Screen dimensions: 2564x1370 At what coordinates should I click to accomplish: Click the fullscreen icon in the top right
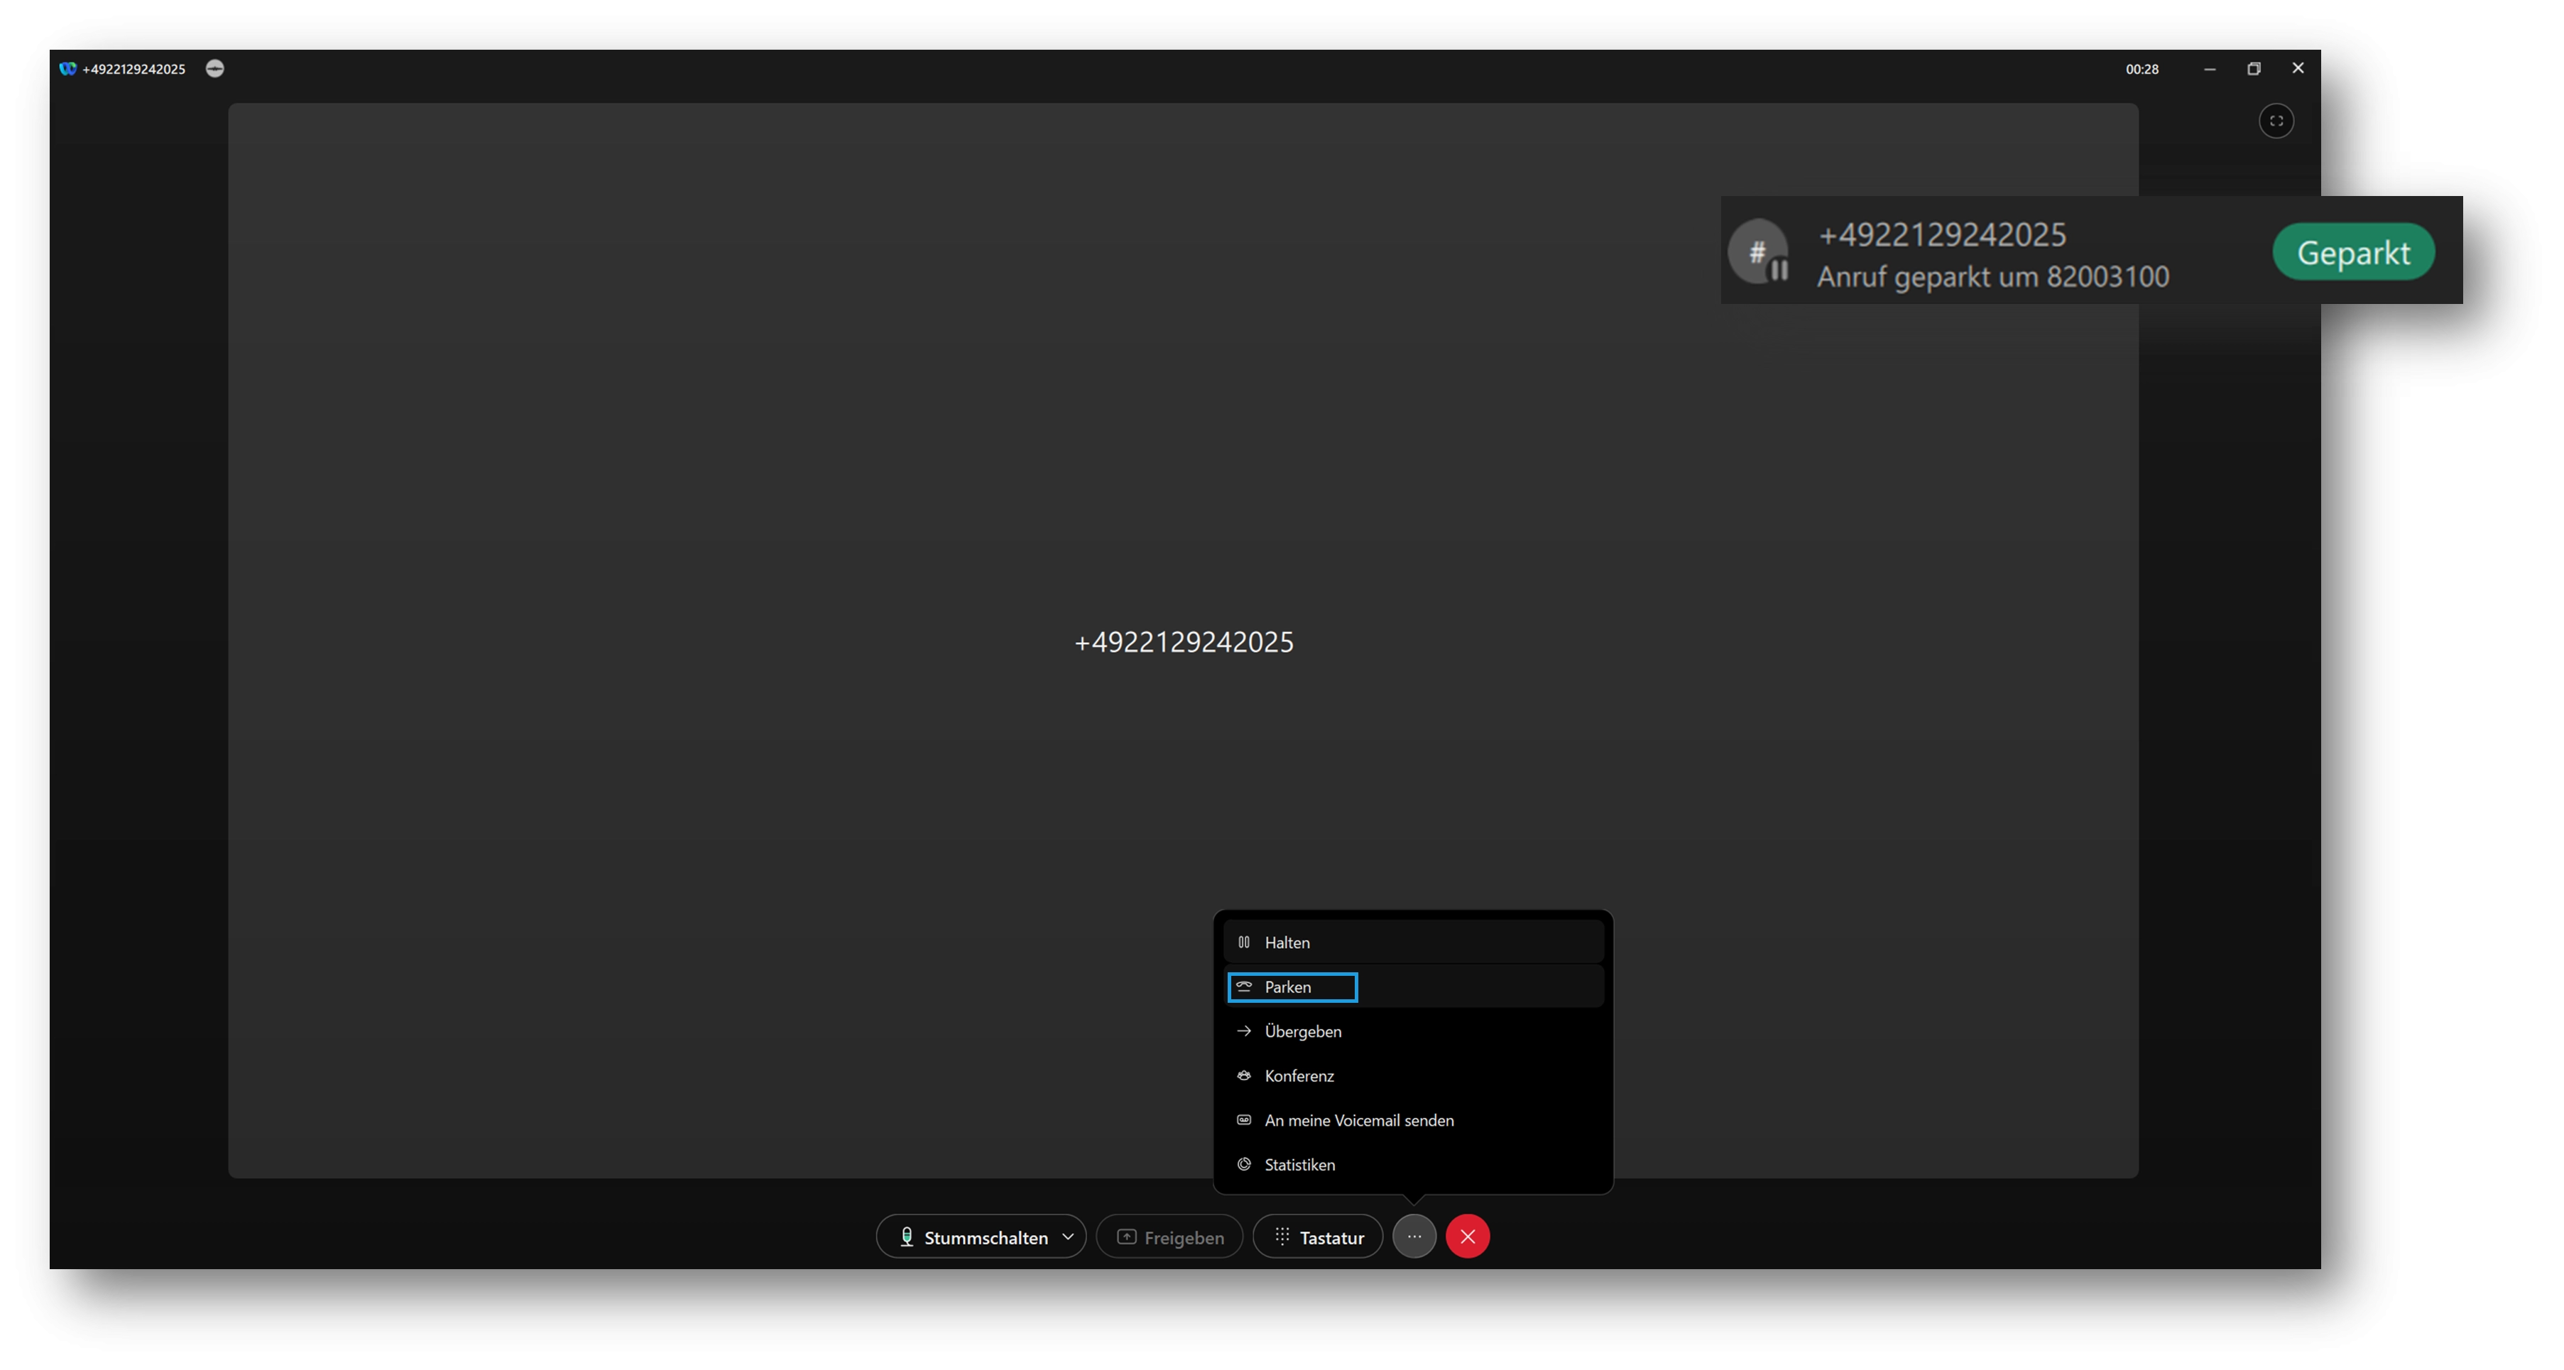[x=2276, y=121]
